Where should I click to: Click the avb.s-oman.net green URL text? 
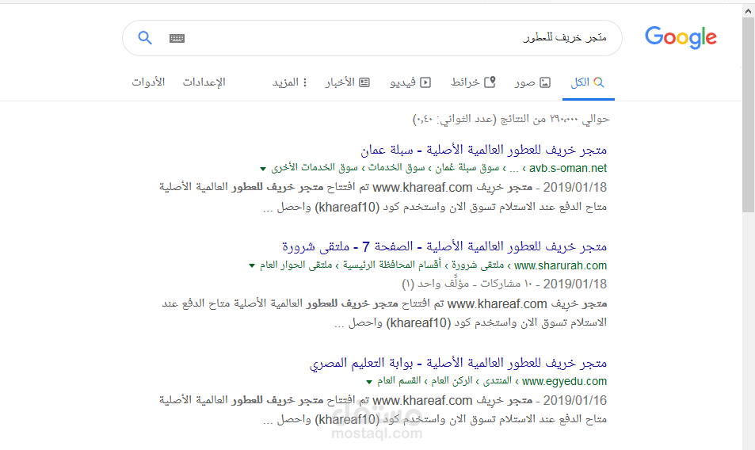click(x=568, y=168)
